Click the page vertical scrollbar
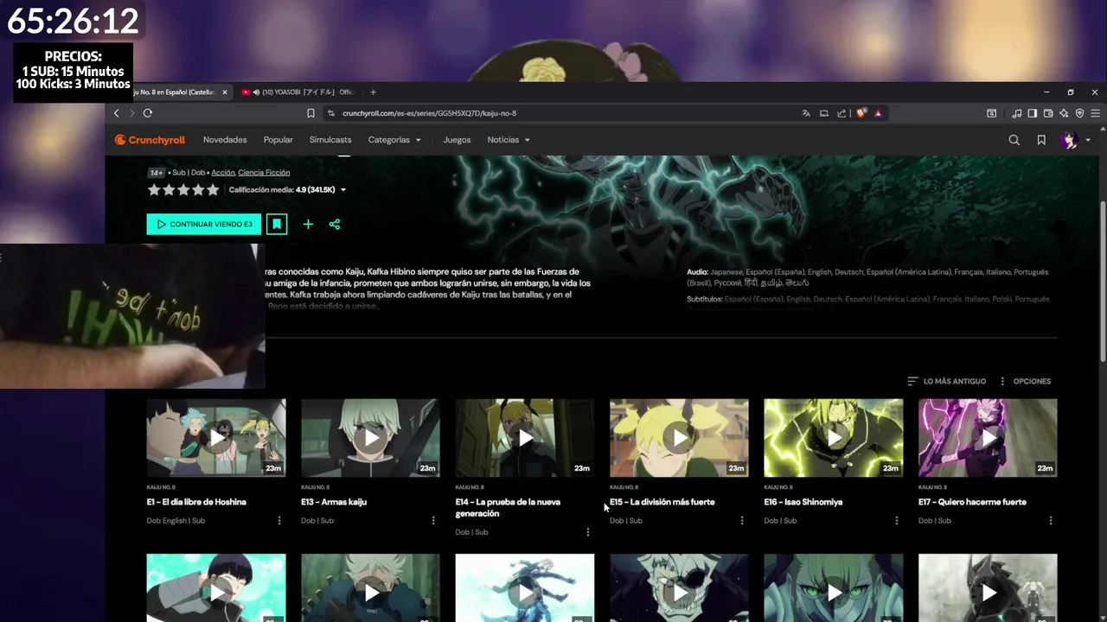The width and height of the screenshot is (1107, 622). [1102, 281]
